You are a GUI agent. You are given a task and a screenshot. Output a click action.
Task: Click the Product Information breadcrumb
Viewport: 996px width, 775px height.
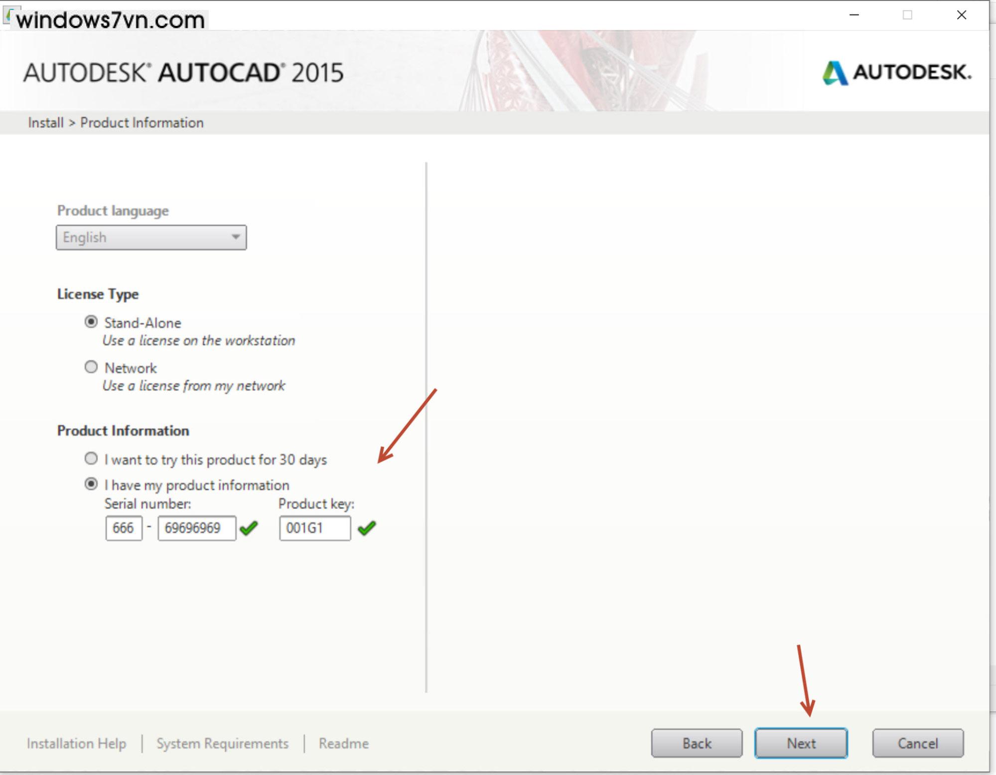[142, 123]
